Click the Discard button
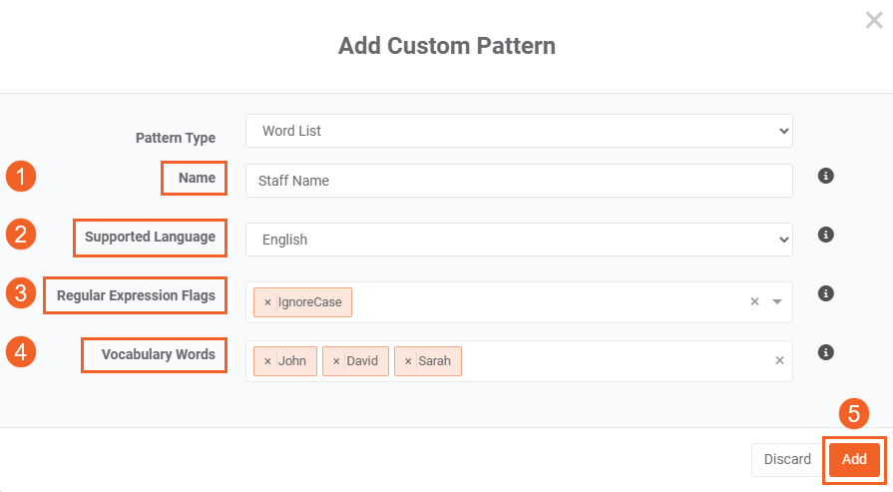893x492 pixels. point(787,459)
